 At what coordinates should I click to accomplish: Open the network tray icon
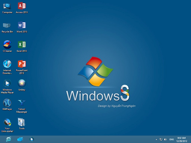(161, 139)
